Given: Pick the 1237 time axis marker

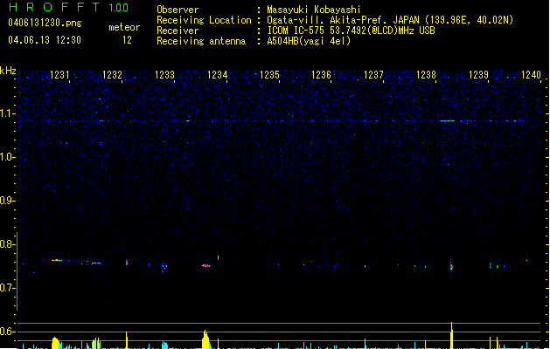Looking at the screenshot, I should tap(374, 74).
